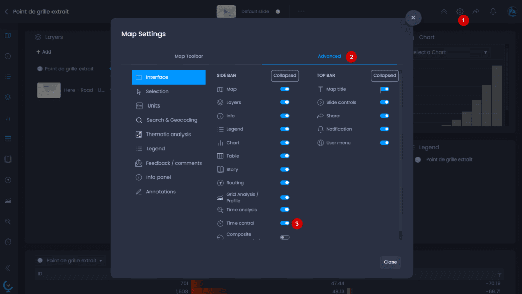Viewport: 522px width, 294px height.
Task: Click the Close button in Map Settings
Action: pos(390,262)
